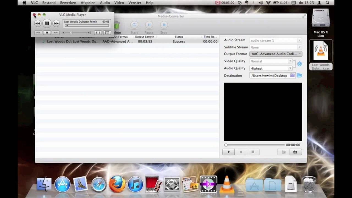Launch Safari from the Dock
Screen dimensions: 352x198
click(x=99, y=184)
